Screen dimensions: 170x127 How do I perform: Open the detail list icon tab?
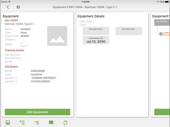(22, 123)
